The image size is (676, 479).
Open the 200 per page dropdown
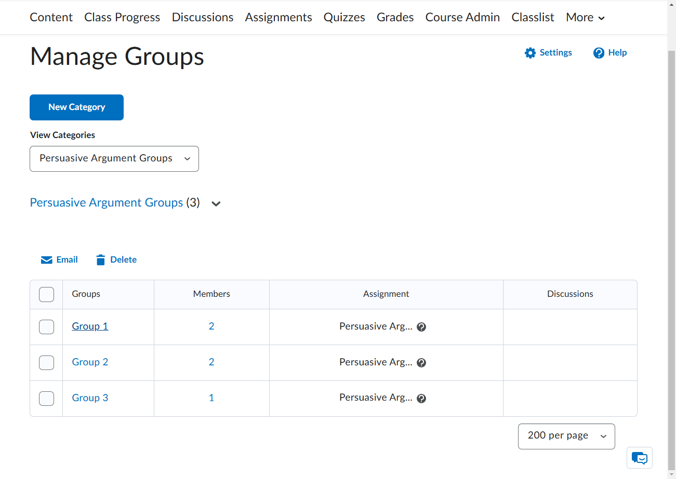(x=566, y=436)
